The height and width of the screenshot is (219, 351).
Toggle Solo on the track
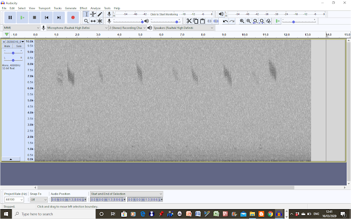tap(19, 46)
